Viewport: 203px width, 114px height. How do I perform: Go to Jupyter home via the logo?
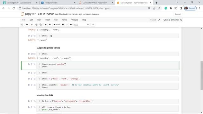(28, 14)
